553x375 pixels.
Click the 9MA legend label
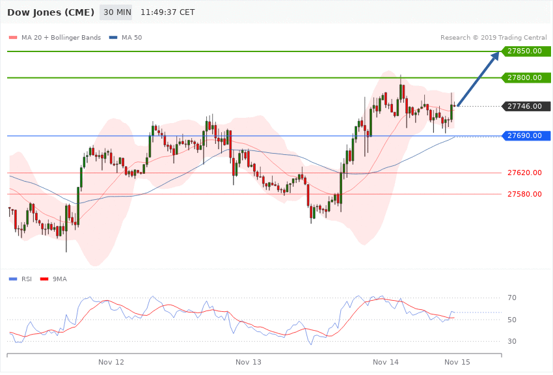pyautogui.click(x=60, y=279)
